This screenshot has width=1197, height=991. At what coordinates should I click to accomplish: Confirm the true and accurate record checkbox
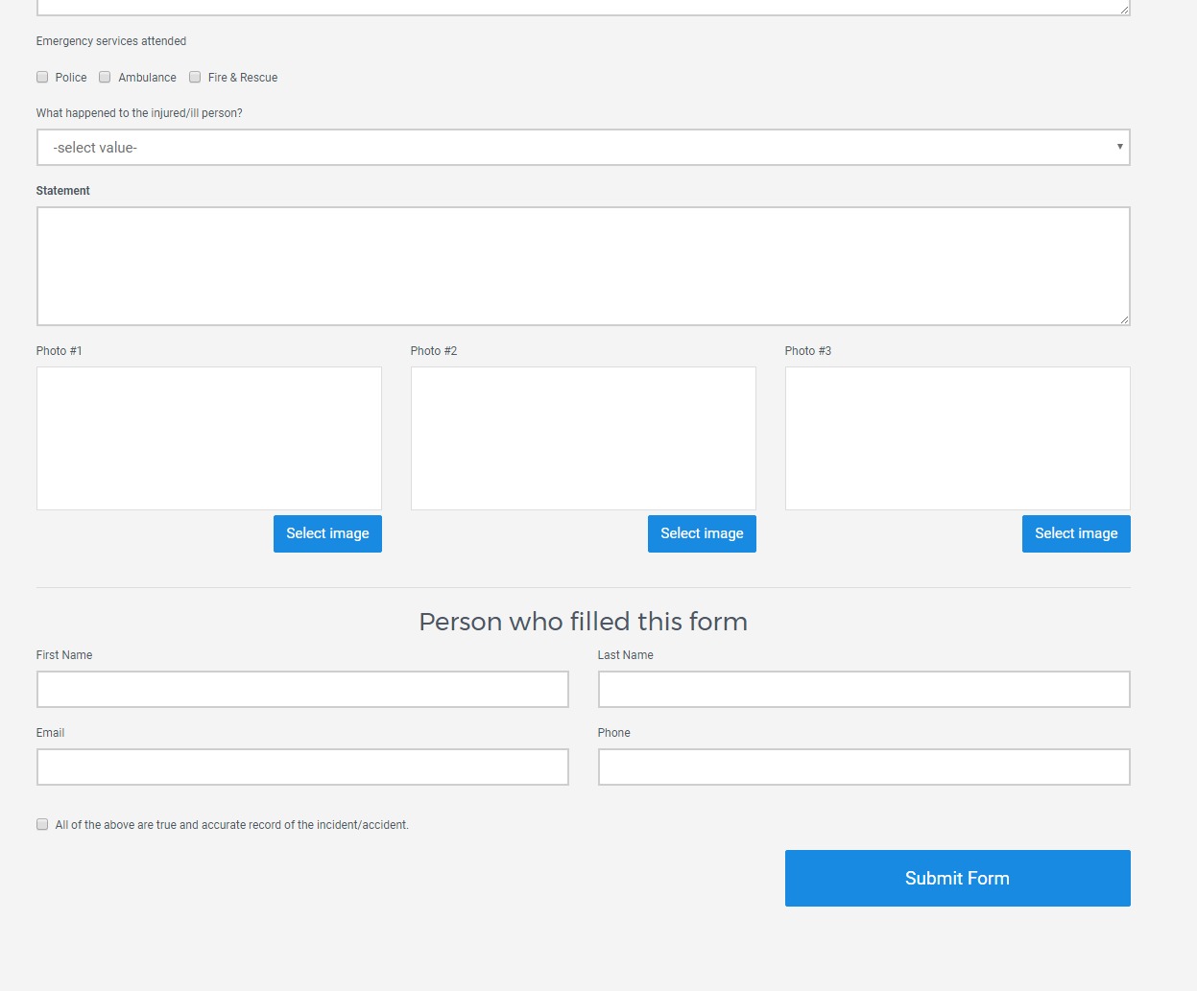point(42,825)
